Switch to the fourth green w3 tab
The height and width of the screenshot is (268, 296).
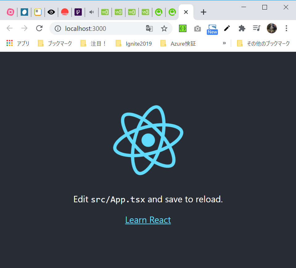(x=145, y=12)
